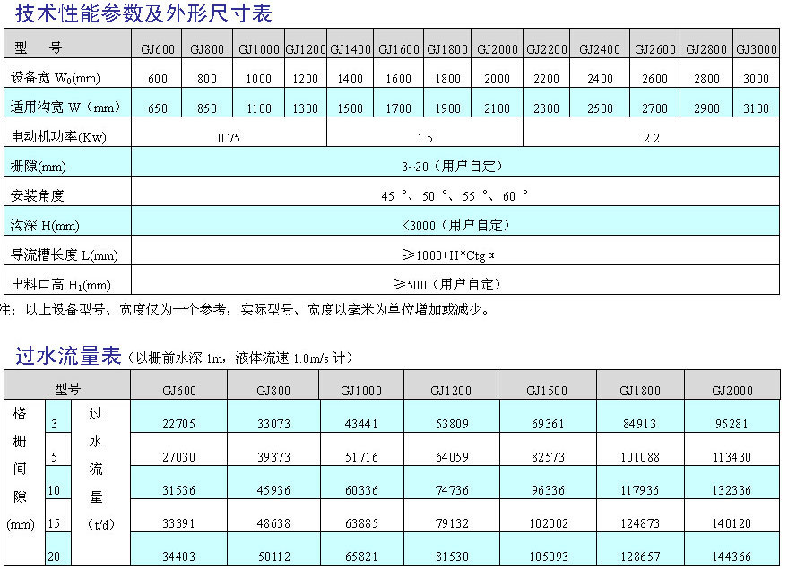
Task: Click the note text below first table
Action: click(x=247, y=311)
